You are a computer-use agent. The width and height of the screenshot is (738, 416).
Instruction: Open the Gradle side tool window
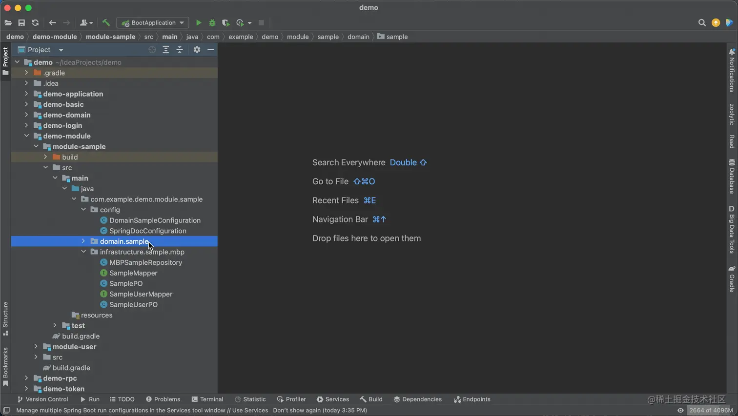point(732,279)
